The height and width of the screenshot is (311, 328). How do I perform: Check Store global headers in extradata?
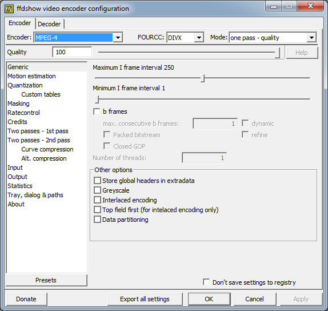point(97,181)
